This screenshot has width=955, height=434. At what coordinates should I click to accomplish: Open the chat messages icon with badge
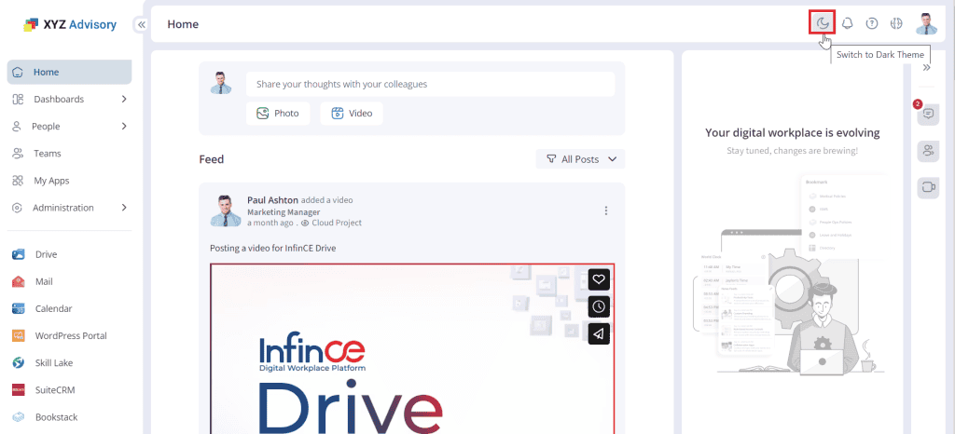[x=928, y=114]
